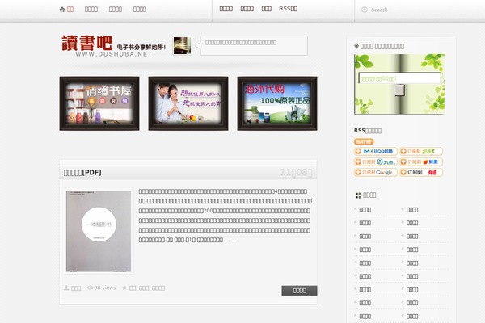Click the home icon in the navigation bar
Viewport: 485px width, 323px height.
[62, 10]
